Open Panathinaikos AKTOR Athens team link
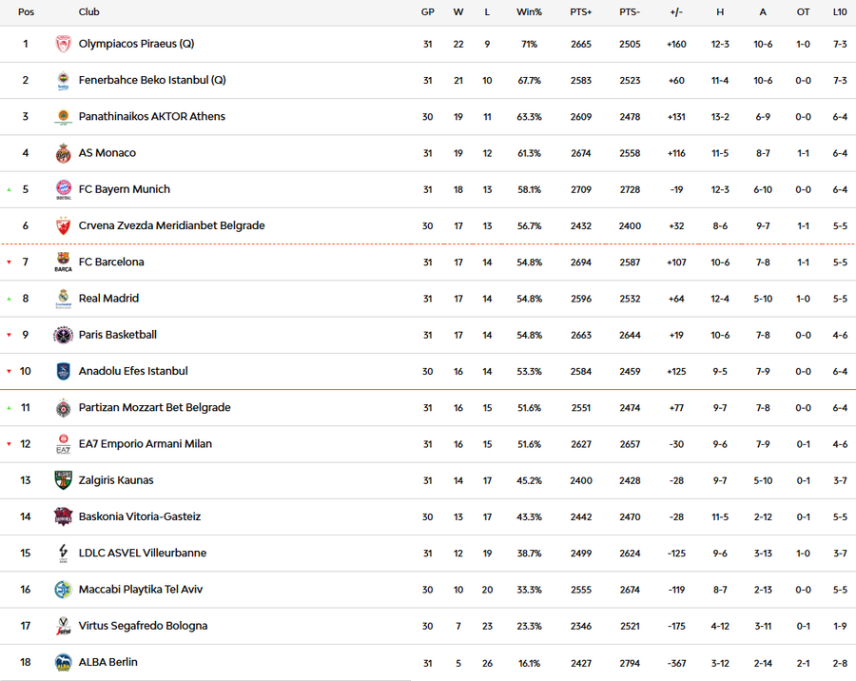The image size is (856, 681). tap(152, 117)
